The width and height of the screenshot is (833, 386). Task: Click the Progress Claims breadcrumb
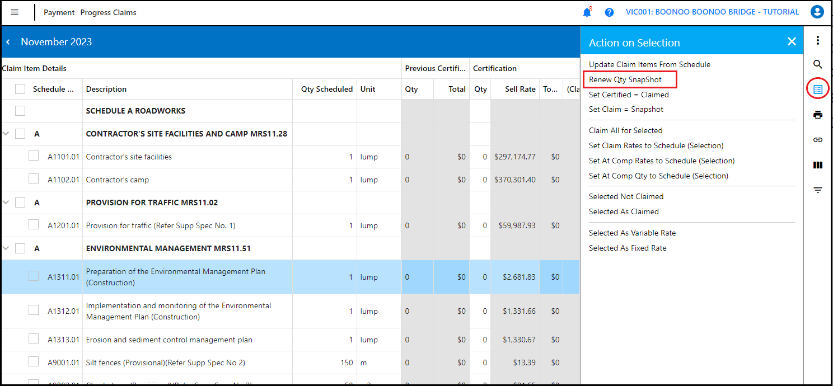tap(108, 12)
